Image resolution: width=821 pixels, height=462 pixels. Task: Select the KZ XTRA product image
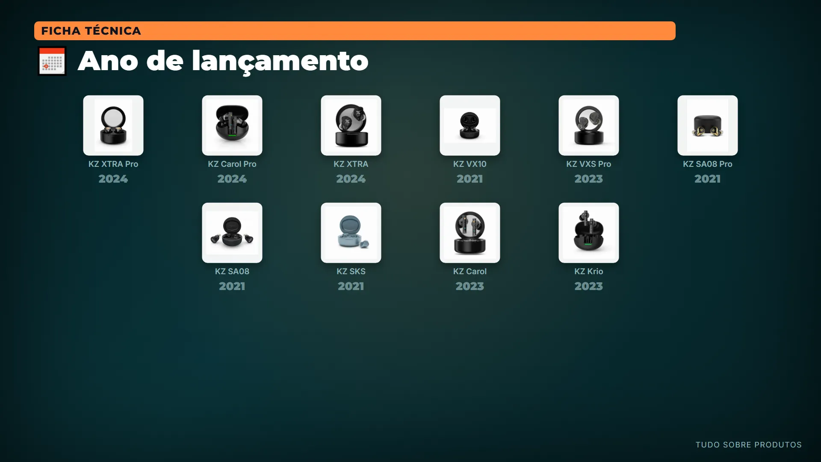(x=351, y=125)
